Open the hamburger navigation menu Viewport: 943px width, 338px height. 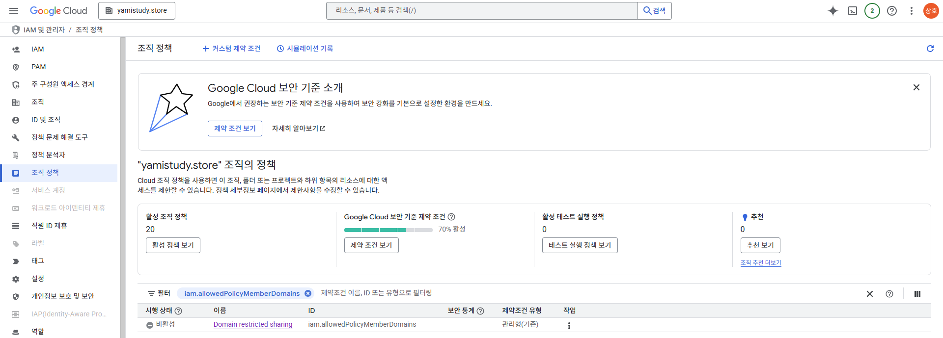[14, 10]
